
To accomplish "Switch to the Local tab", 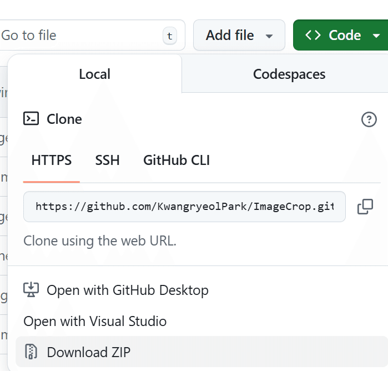I will 95,74.
